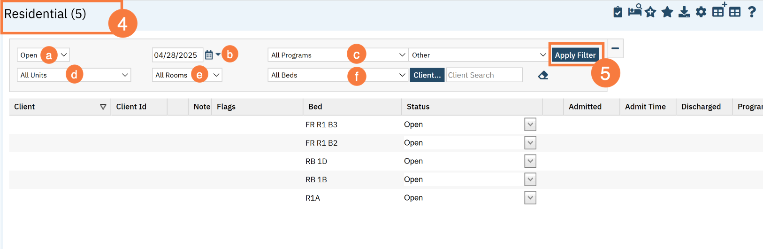Viewport: 763px width, 249px height.
Task: Expand the Open status filter dropdown
Action: 43,55
